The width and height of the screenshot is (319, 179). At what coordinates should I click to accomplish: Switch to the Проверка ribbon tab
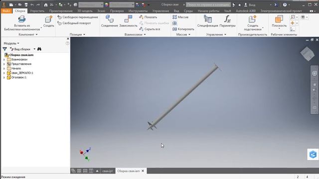point(117,11)
